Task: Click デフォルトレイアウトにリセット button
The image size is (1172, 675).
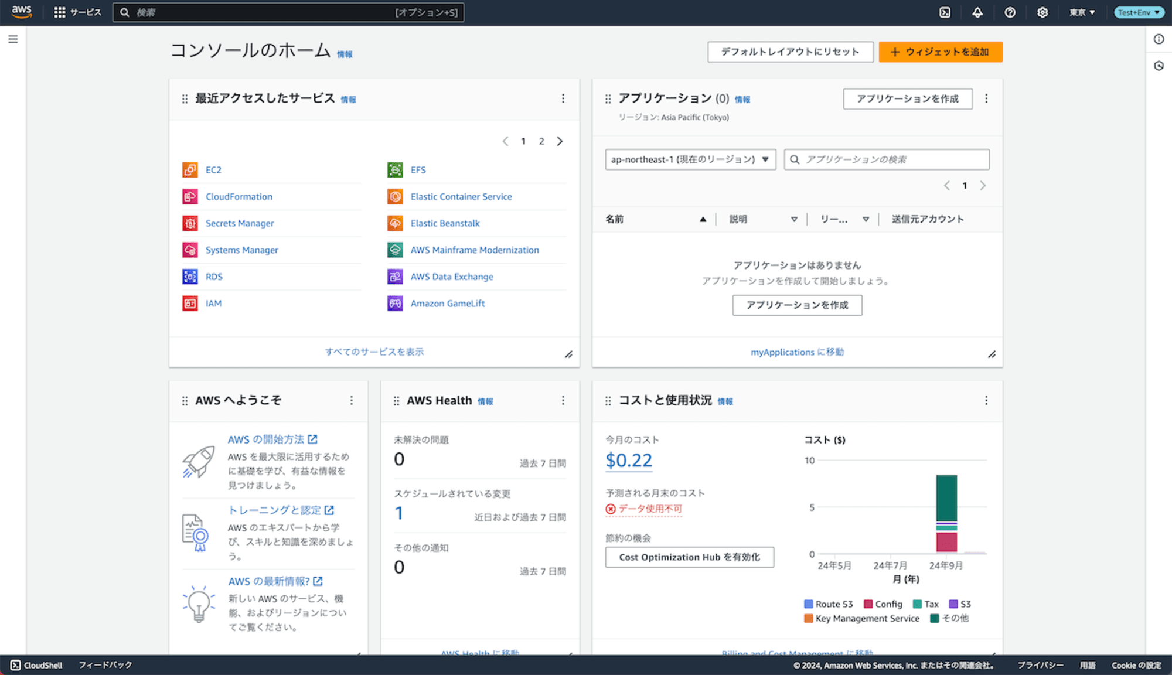Action: (x=790, y=52)
